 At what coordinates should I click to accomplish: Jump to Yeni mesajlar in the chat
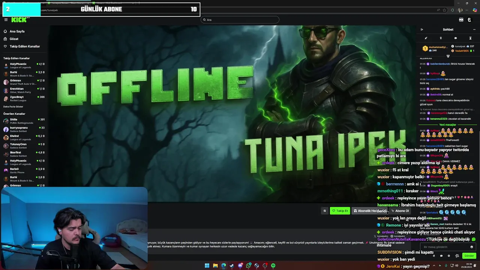pos(448,124)
